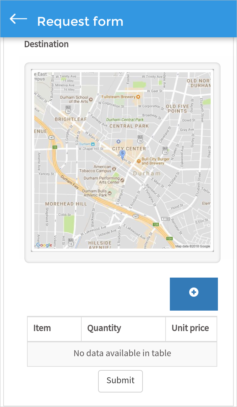This screenshot has height=407, width=237.
Task: Click the Durham Central Park label
Action: (x=125, y=119)
